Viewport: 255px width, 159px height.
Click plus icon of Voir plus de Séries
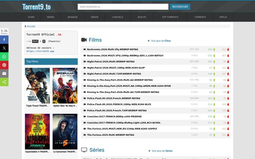coord(149,151)
